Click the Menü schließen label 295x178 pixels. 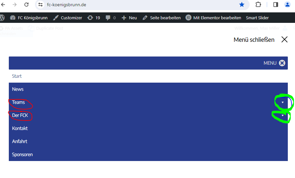254,40
